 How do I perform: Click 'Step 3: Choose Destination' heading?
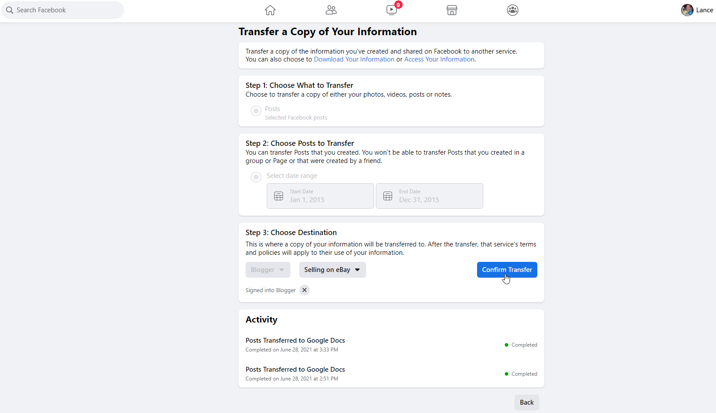pyautogui.click(x=291, y=232)
